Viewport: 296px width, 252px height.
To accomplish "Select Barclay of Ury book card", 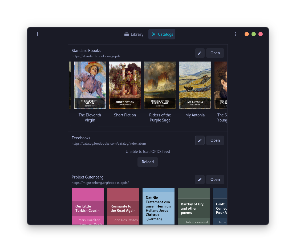I will tap(194, 206).
